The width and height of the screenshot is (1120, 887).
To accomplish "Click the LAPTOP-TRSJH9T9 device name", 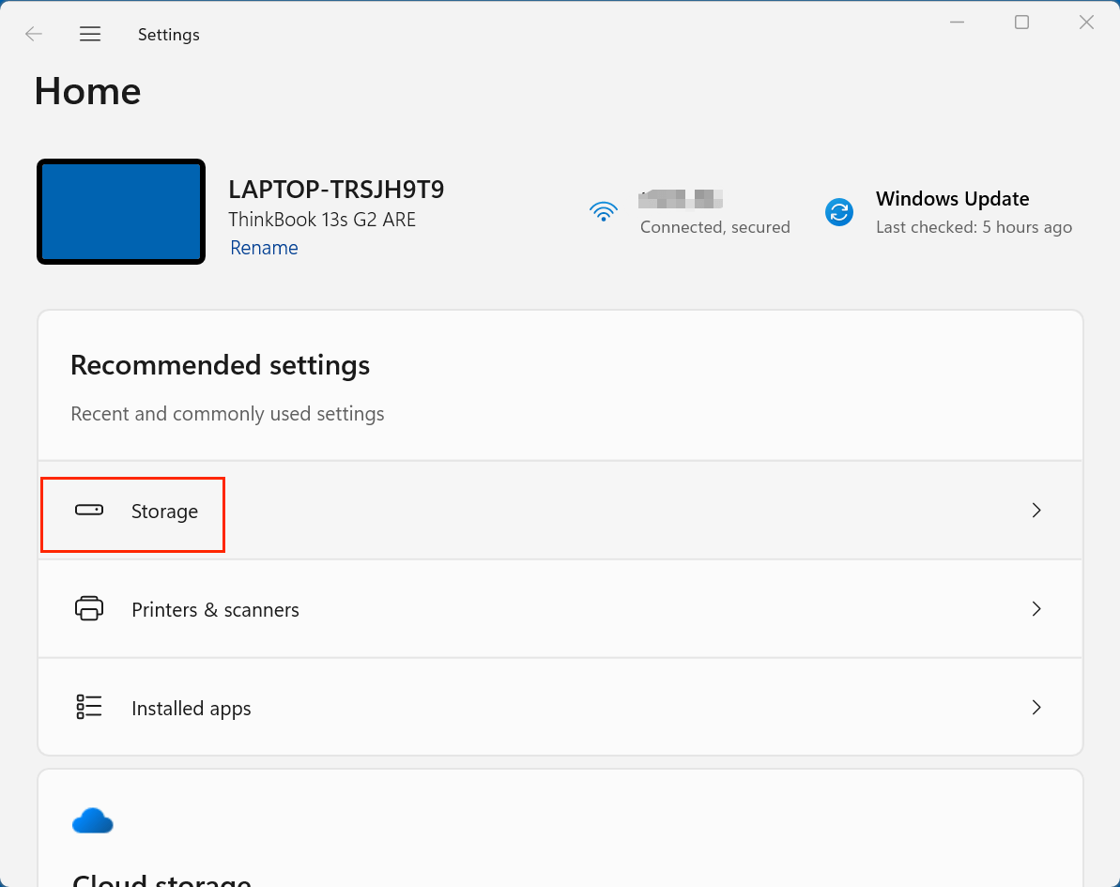I will tap(336, 190).
